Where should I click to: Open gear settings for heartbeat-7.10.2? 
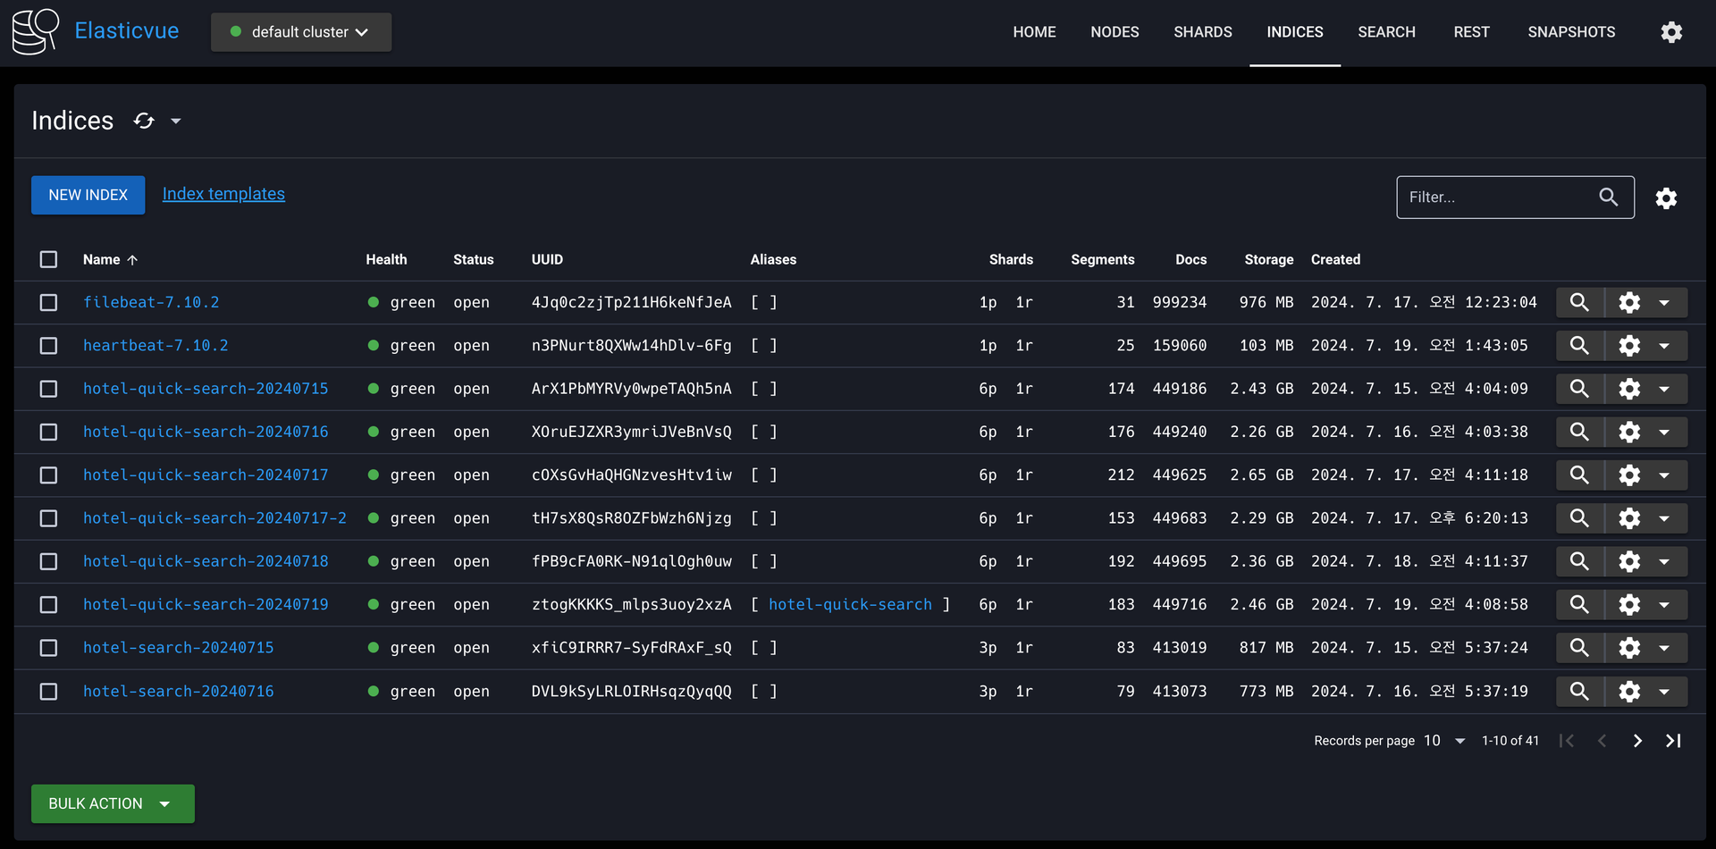(1629, 345)
